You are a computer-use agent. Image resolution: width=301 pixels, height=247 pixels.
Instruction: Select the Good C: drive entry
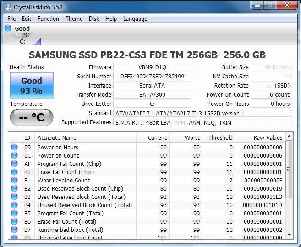point(22,35)
